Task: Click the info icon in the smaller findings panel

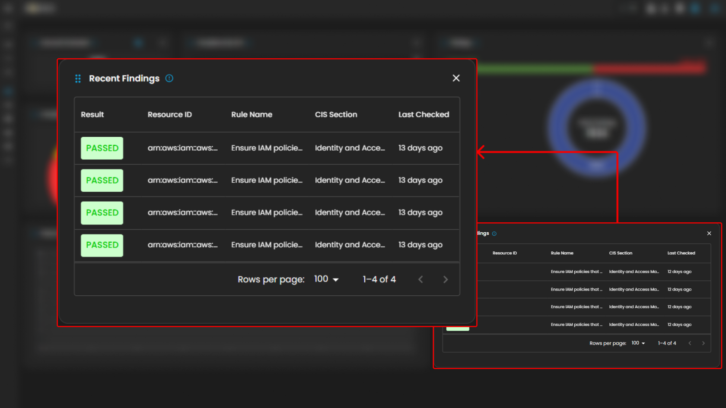Action: click(x=494, y=234)
